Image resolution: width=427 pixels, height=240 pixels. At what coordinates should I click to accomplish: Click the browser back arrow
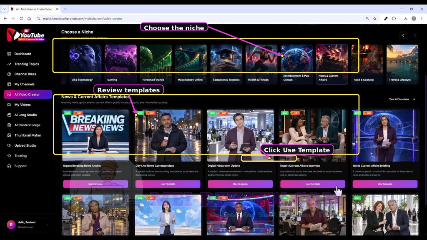[x=5, y=18]
